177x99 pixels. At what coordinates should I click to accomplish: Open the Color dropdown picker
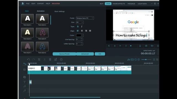80,35
